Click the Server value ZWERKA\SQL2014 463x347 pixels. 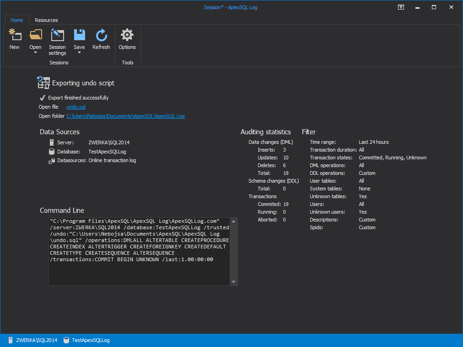click(x=109, y=142)
